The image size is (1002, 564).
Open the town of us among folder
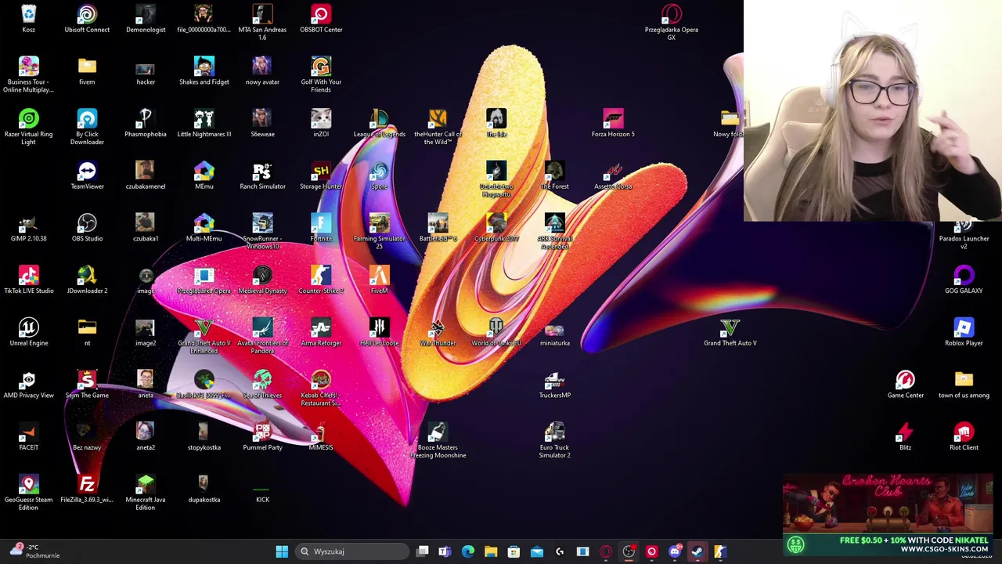[964, 385]
